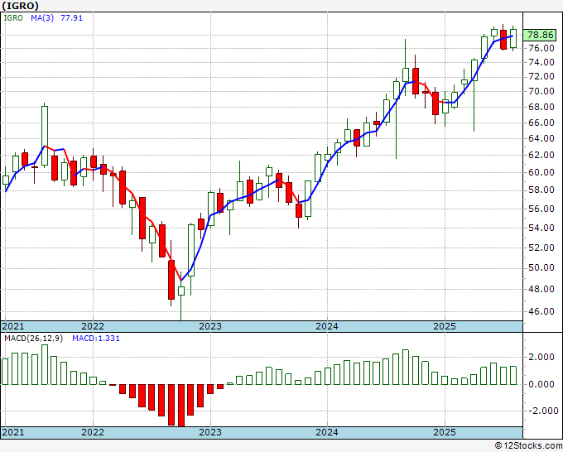Open the 12Stocks.com copyright link
Image resolution: width=563 pixels, height=452 pixels.
(528, 446)
